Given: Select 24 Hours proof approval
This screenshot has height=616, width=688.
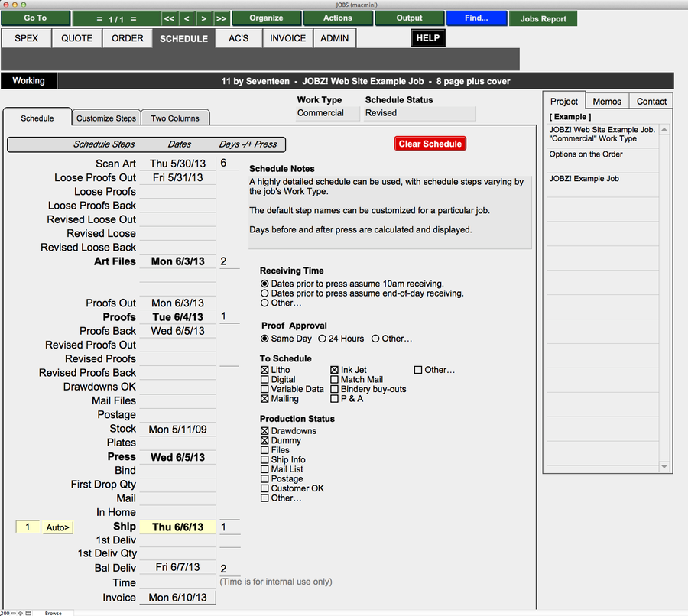Looking at the screenshot, I should (x=323, y=339).
